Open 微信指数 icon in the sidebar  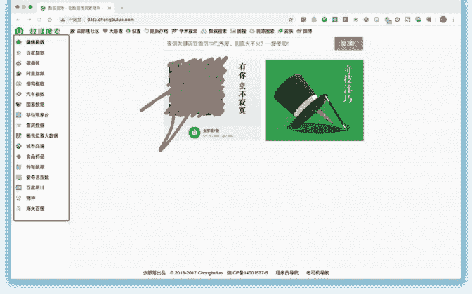19,42
